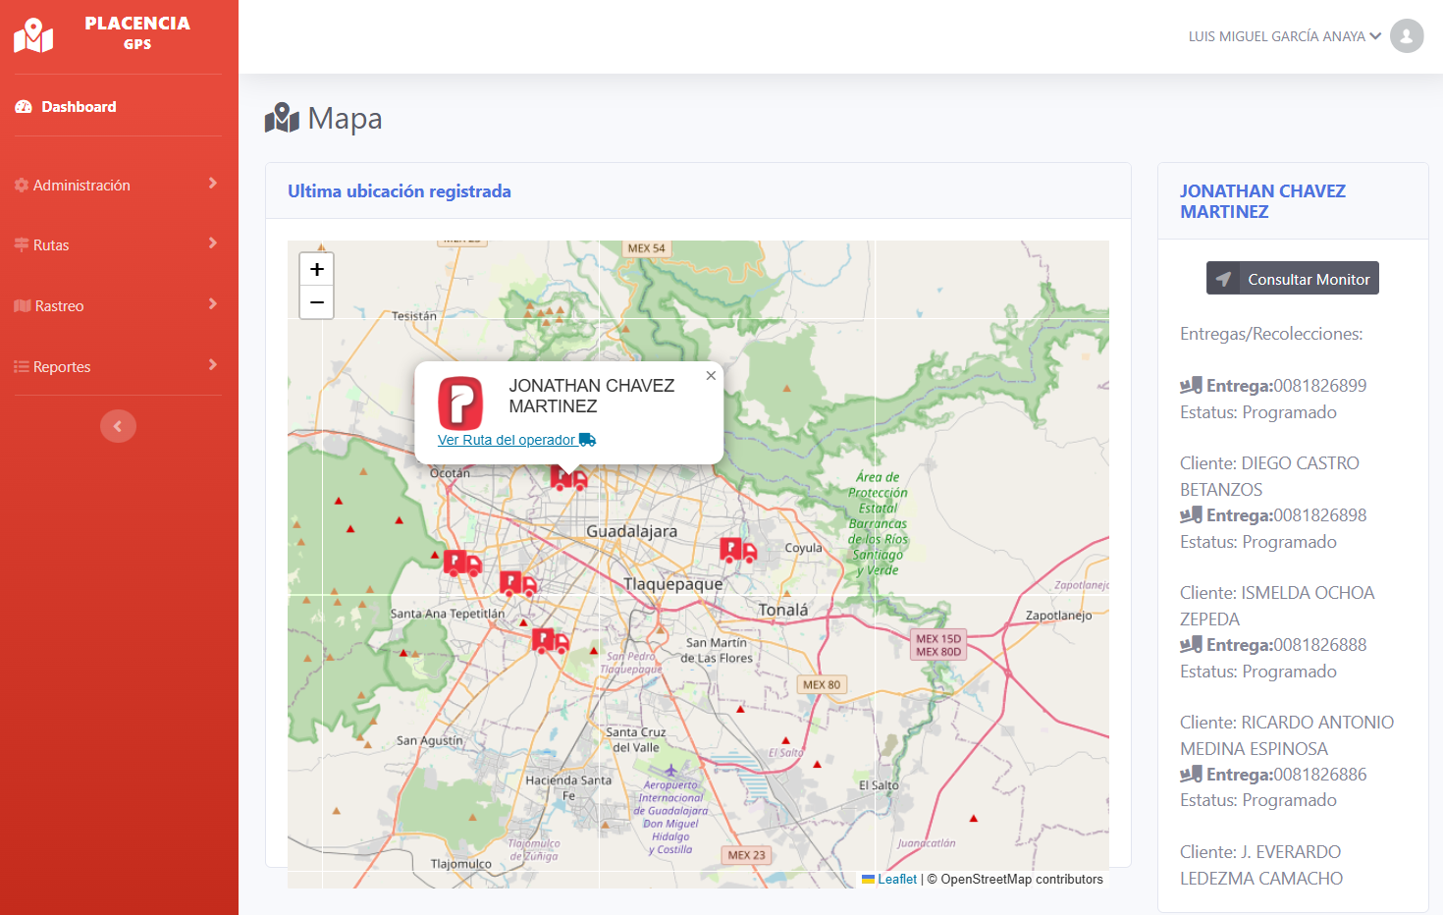This screenshot has height=915, width=1443.
Task: Open the Leaflet attribution link
Action: (897, 880)
